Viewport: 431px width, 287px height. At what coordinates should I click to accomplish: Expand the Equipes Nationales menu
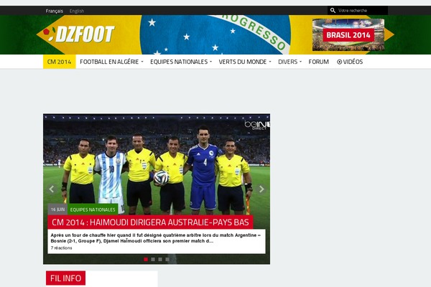coord(181,62)
